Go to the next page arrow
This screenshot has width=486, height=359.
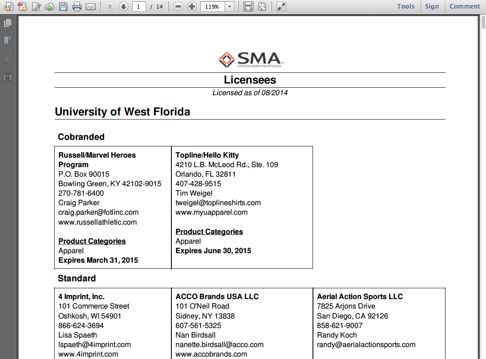[123, 7]
